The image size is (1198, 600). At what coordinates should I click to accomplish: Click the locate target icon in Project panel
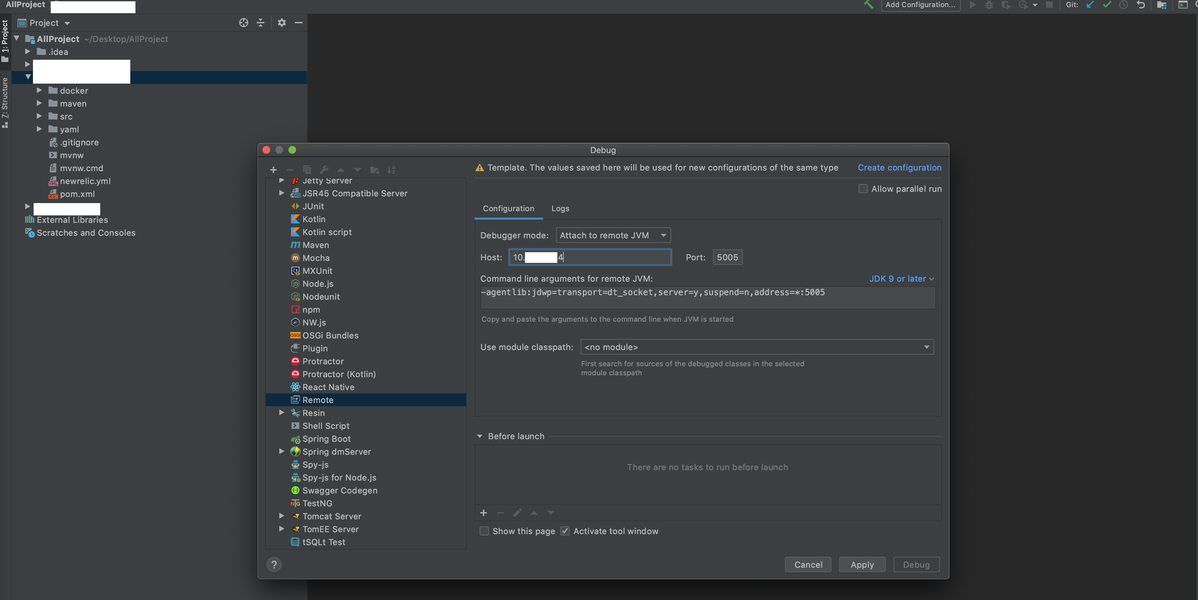click(243, 23)
